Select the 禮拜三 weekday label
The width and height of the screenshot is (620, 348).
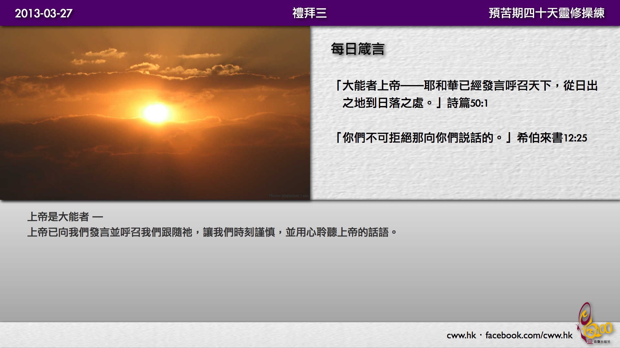coord(309,13)
